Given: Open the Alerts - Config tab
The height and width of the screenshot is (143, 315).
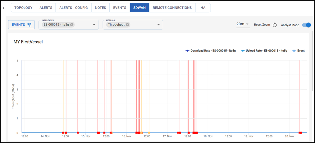Looking at the screenshot, I should (x=74, y=8).
